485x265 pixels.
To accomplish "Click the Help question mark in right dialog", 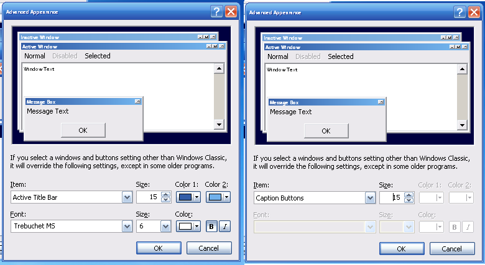I will 460,11.
